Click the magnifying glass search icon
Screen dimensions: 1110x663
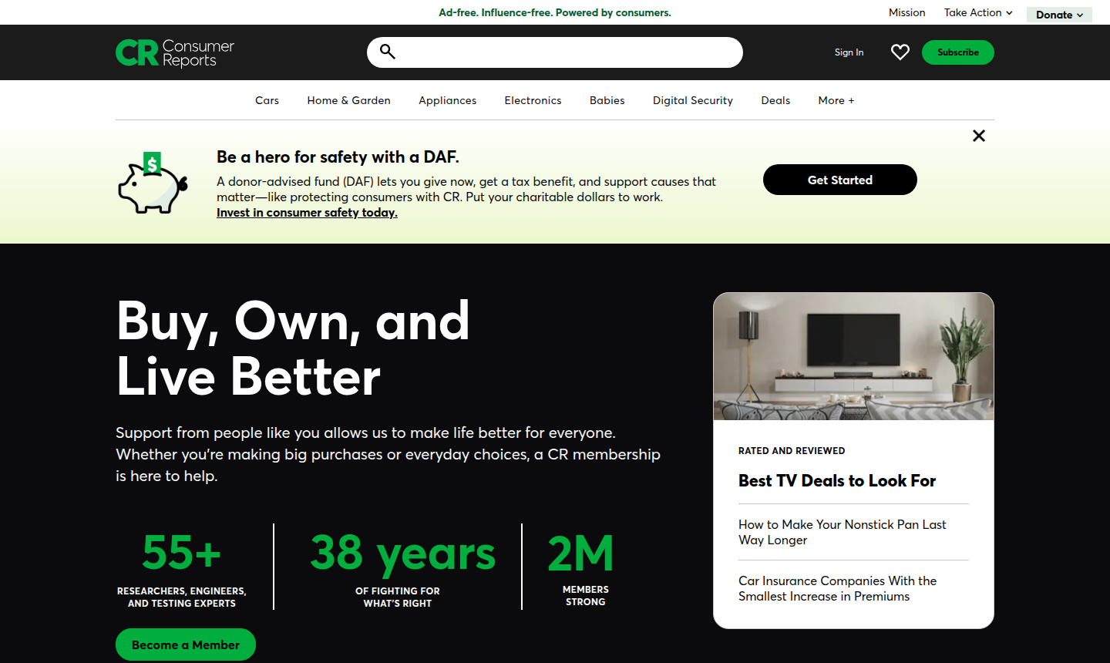pyautogui.click(x=388, y=52)
